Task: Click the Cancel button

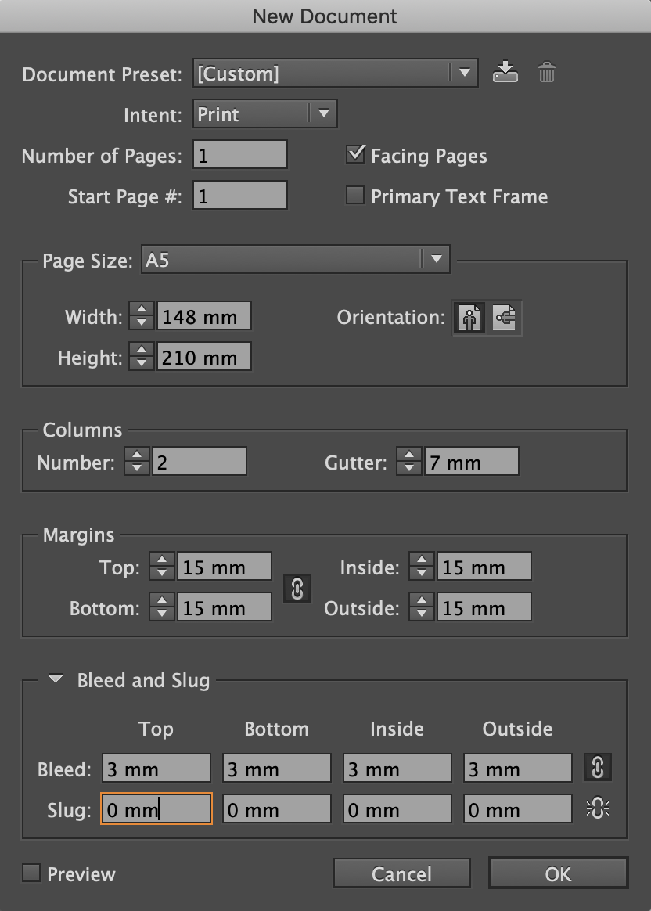Action: (x=402, y=873)
